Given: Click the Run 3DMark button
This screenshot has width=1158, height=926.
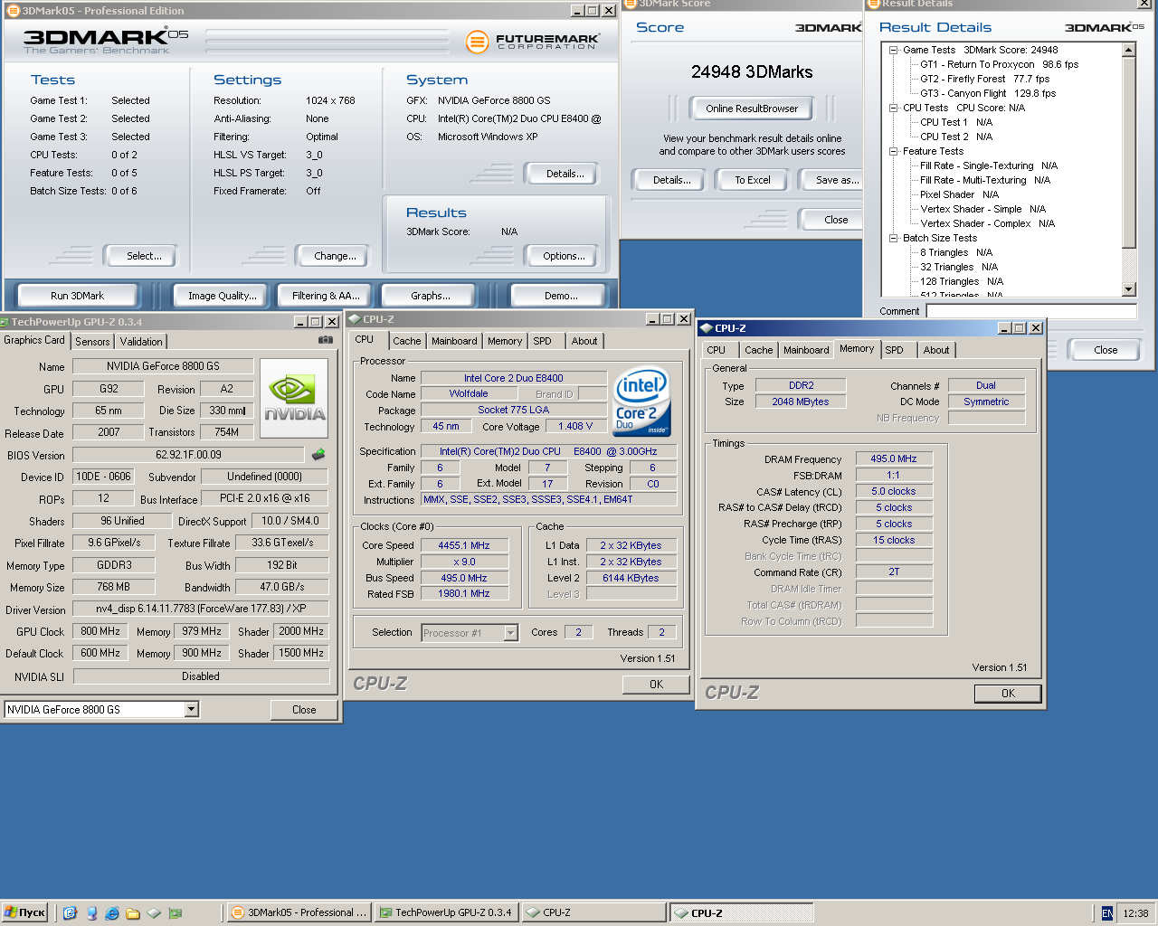Looking at the screenshot, I should pyautogui.click(x=77, y=296).
